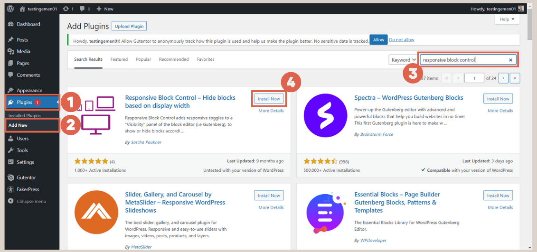This screenshot has height=252, width=537.
Task: Click the Do not allow link
Action: (x=401, y=40)
